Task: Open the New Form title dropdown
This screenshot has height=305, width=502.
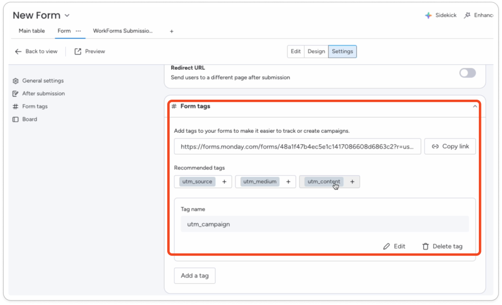Action: [x=67, y=16]
